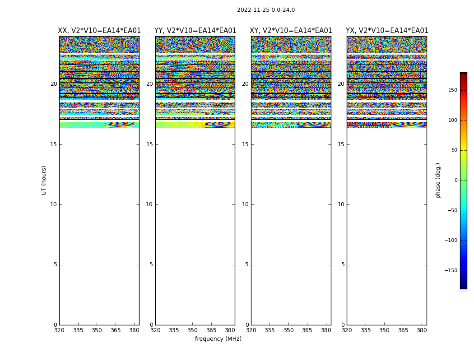
Task: Click the "15" UT tick of YY panel
Action: (149, 144)
